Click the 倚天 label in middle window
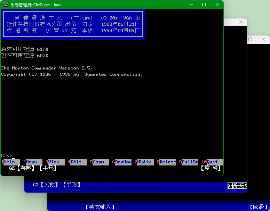The height and width of the screenshot is (211, 270). coord(237,186)
